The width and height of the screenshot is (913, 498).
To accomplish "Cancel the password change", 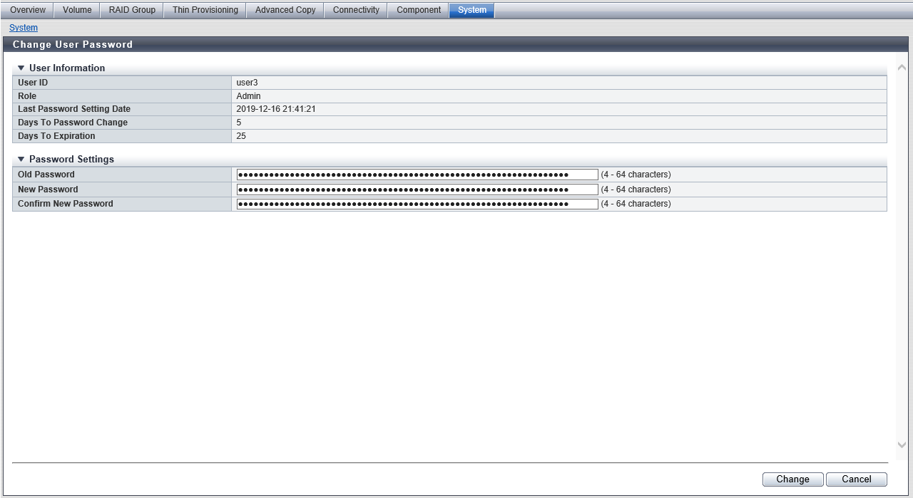I will tap(856, 479).
